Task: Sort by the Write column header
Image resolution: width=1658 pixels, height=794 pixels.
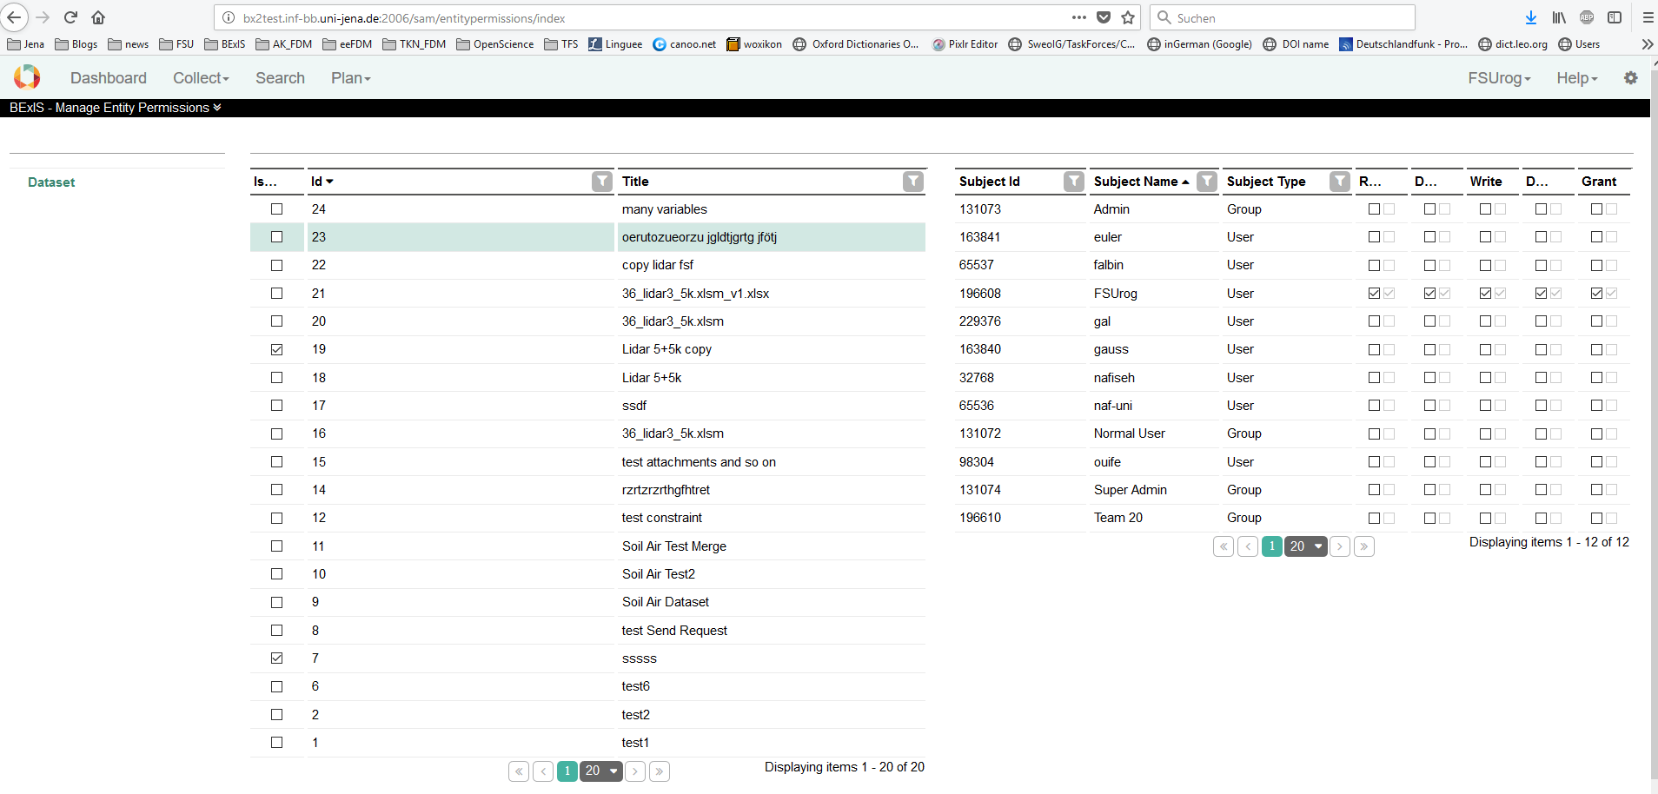Action: coord(1486,181)
